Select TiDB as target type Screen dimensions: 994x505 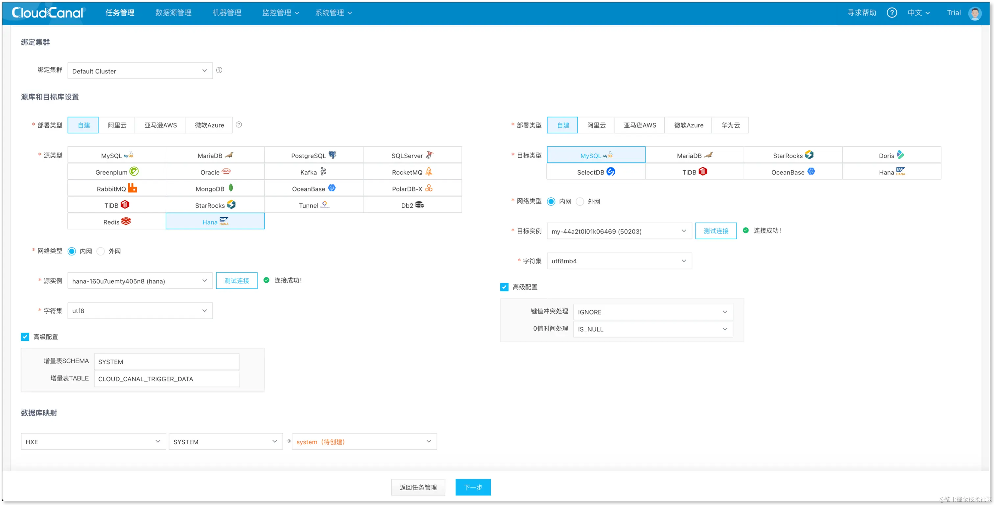[x=695, y=172]
